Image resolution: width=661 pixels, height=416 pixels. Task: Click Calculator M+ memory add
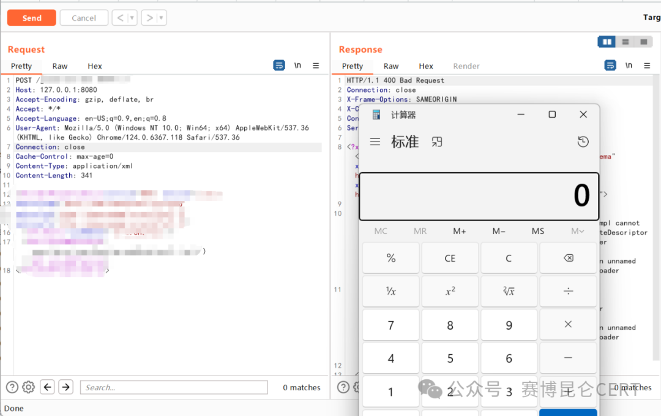click(x=459, y=231)
